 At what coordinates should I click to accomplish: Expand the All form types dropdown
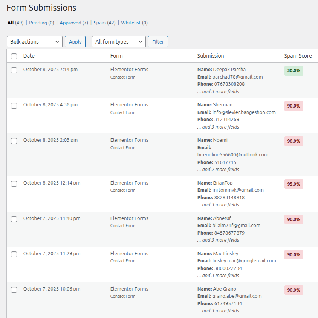point(119,42)
